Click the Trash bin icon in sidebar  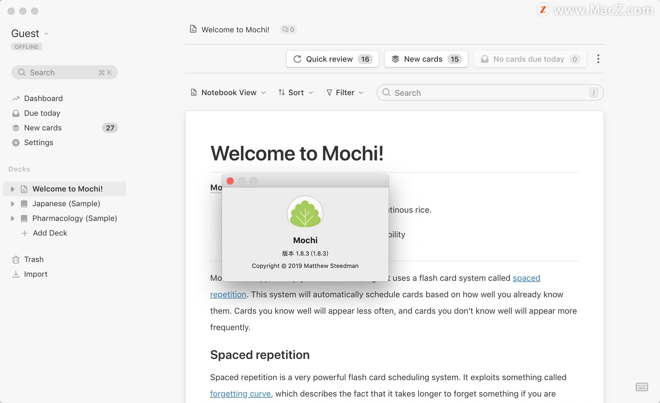[15, 259]
